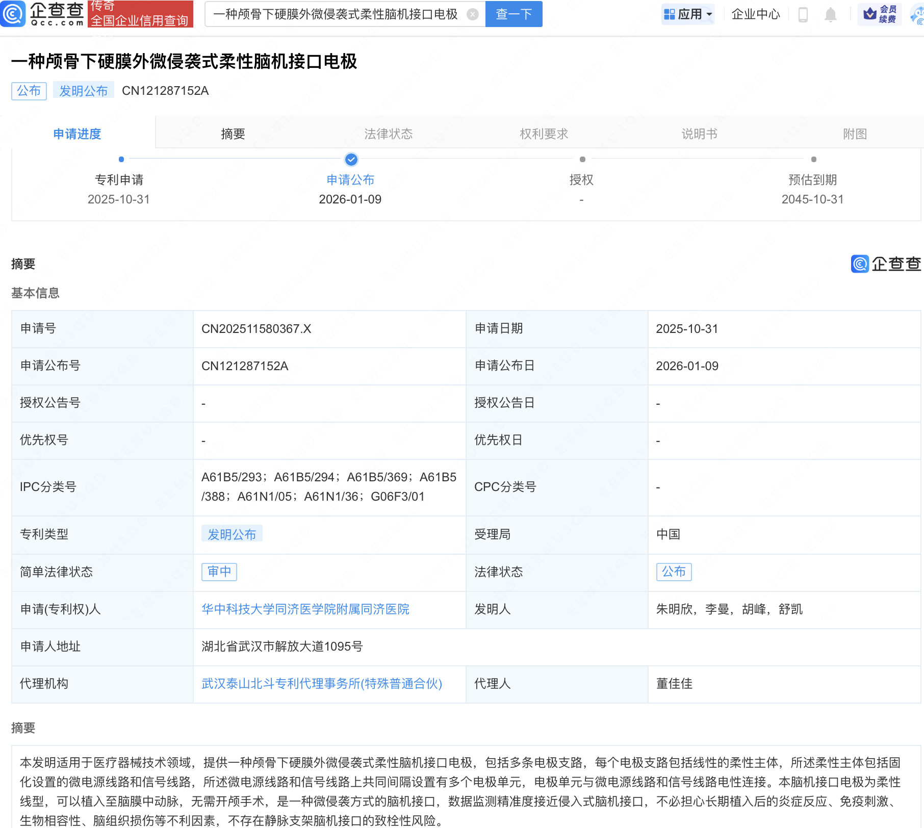Screen dimensions: 924x828
Task: Click the 发明公布 tag under the title
Action: point(83,91)
